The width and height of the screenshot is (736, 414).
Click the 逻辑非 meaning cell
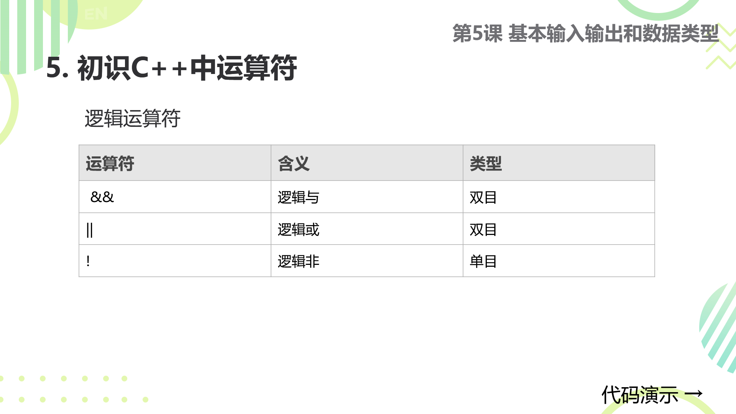point(367,261)
